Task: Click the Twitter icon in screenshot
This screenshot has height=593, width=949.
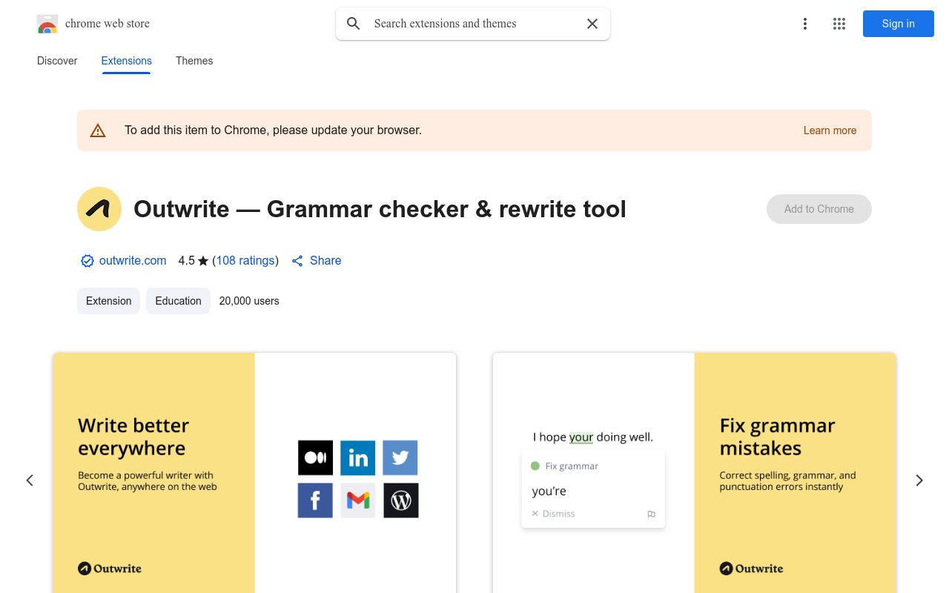Action: (400, 458)
